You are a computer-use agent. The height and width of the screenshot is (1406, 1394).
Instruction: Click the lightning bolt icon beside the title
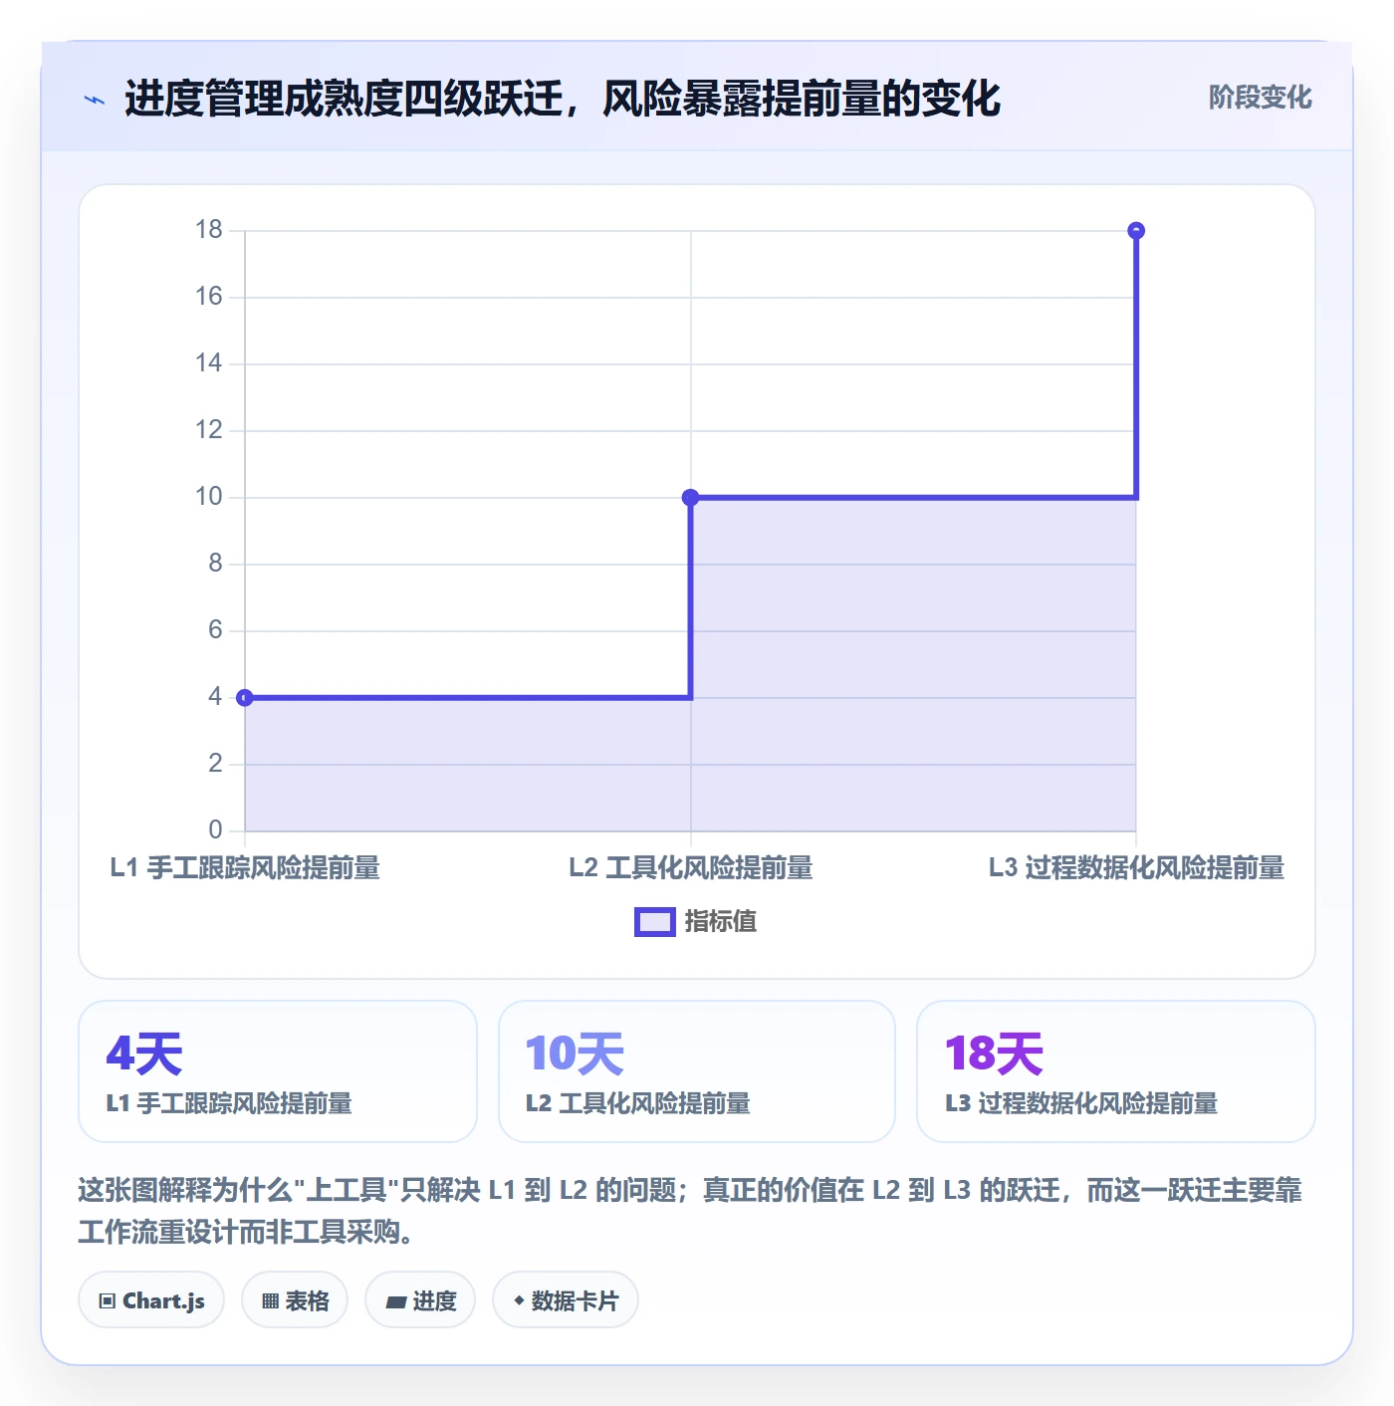(95, 100)
